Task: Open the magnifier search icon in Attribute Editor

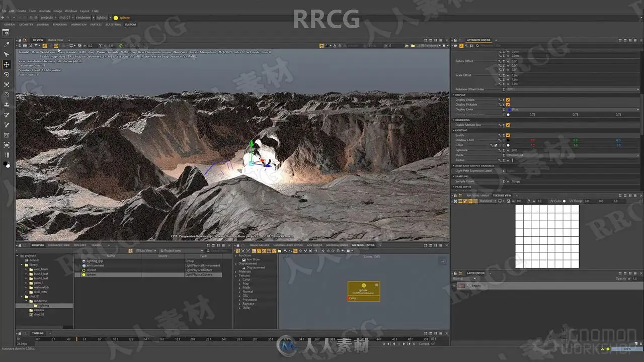Action: click(477, 46)
